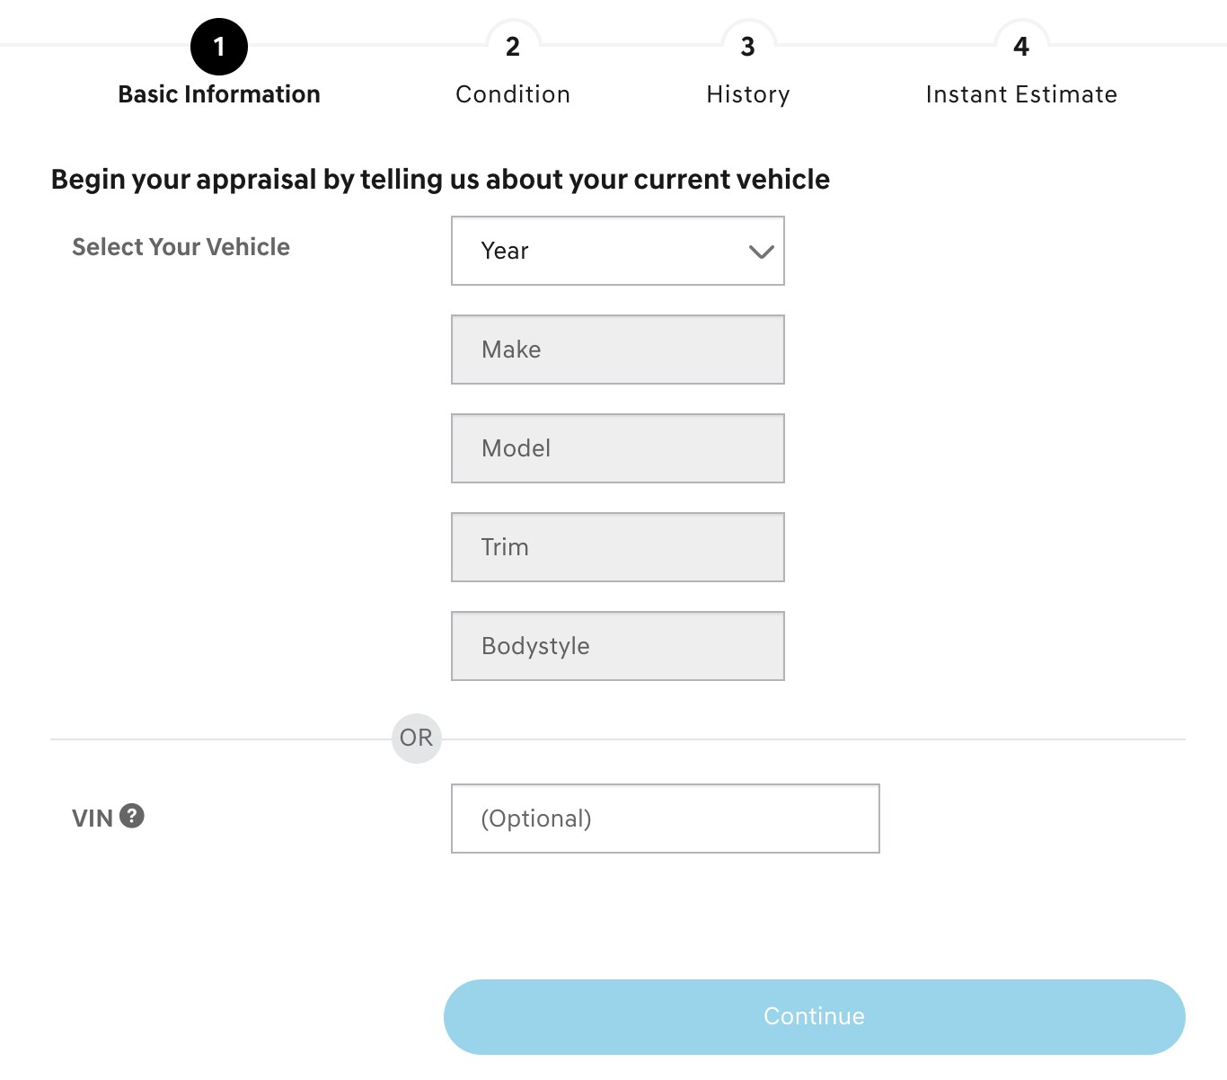
Task: Click the step 1 circle icon
Action: [219, 47]
